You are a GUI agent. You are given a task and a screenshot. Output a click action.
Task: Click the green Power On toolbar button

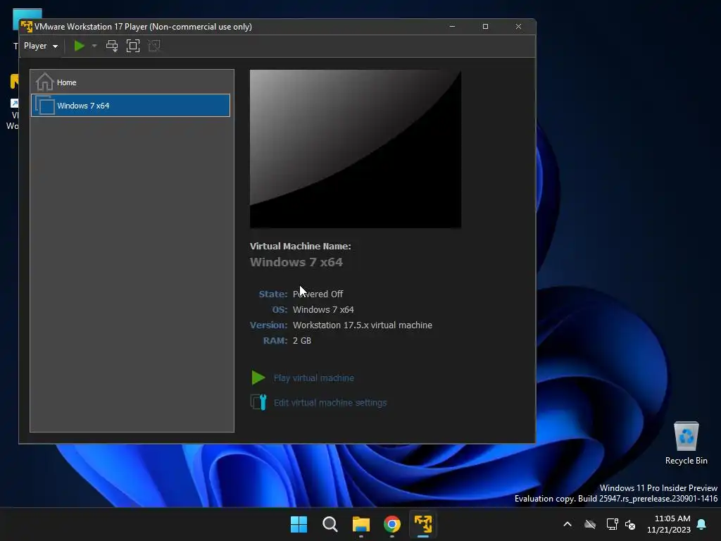click(x=79, y=46)
